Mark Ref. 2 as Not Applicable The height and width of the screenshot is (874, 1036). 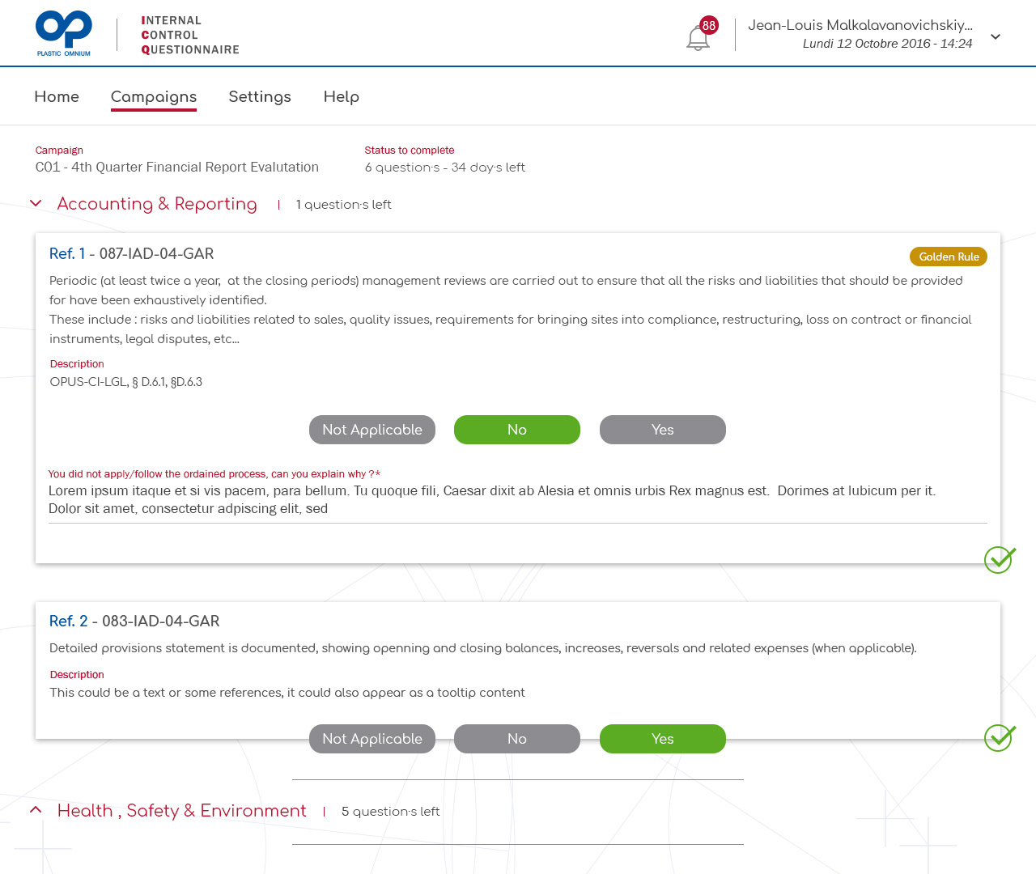pos(372,739)
